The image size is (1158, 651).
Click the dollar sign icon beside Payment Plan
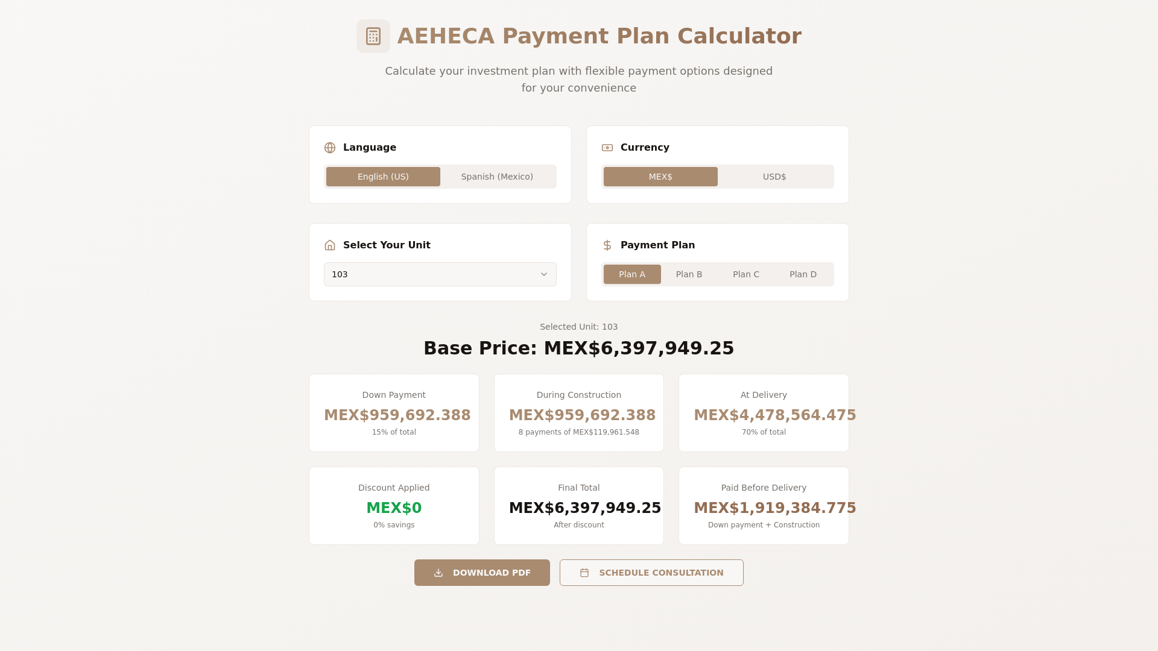[607, 245]
